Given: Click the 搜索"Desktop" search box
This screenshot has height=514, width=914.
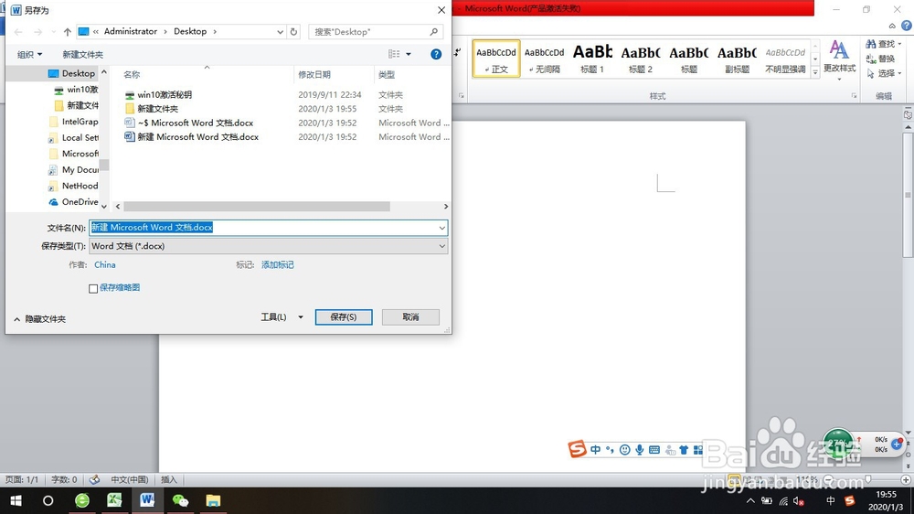Looking at the screenshot, I should coord(376,31).
